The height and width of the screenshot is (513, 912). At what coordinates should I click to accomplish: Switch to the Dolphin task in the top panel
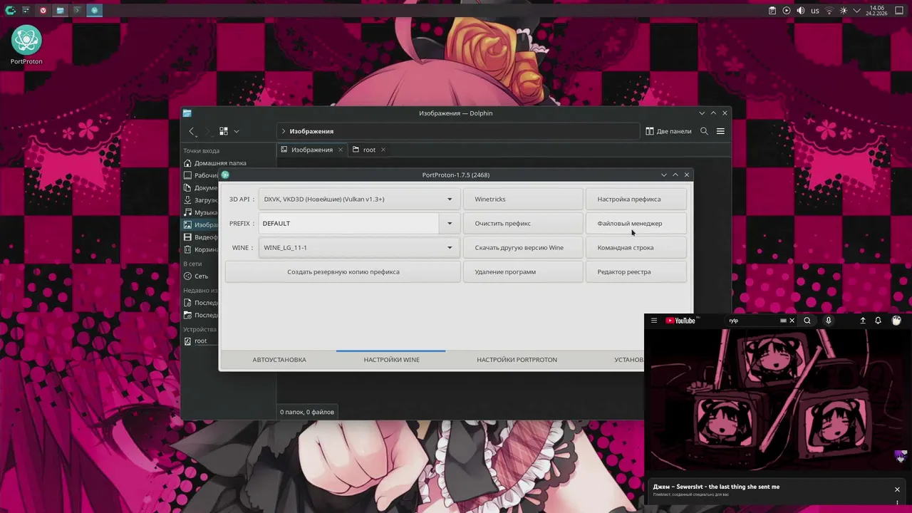point(60,10)
